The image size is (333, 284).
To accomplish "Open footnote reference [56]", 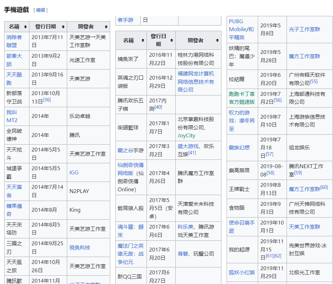I will 278,100.
